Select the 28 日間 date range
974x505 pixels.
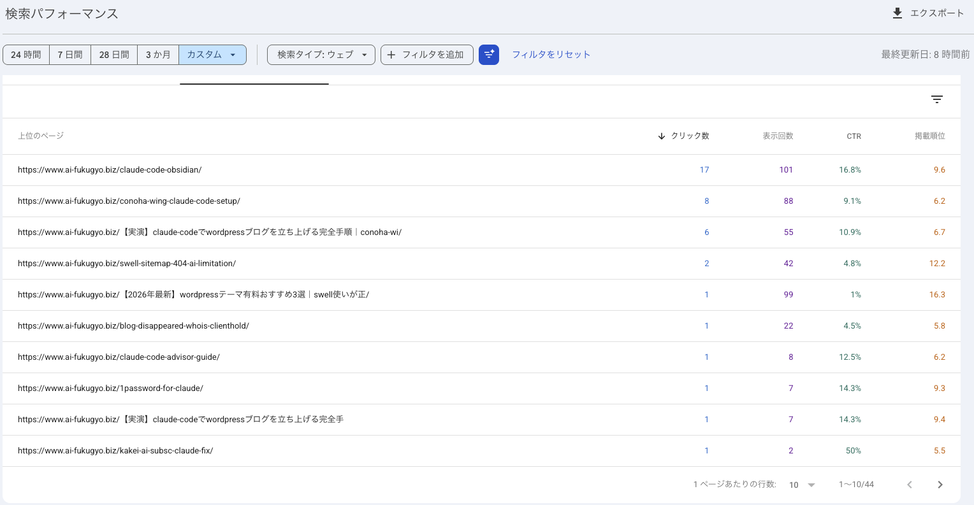[114, 55]
